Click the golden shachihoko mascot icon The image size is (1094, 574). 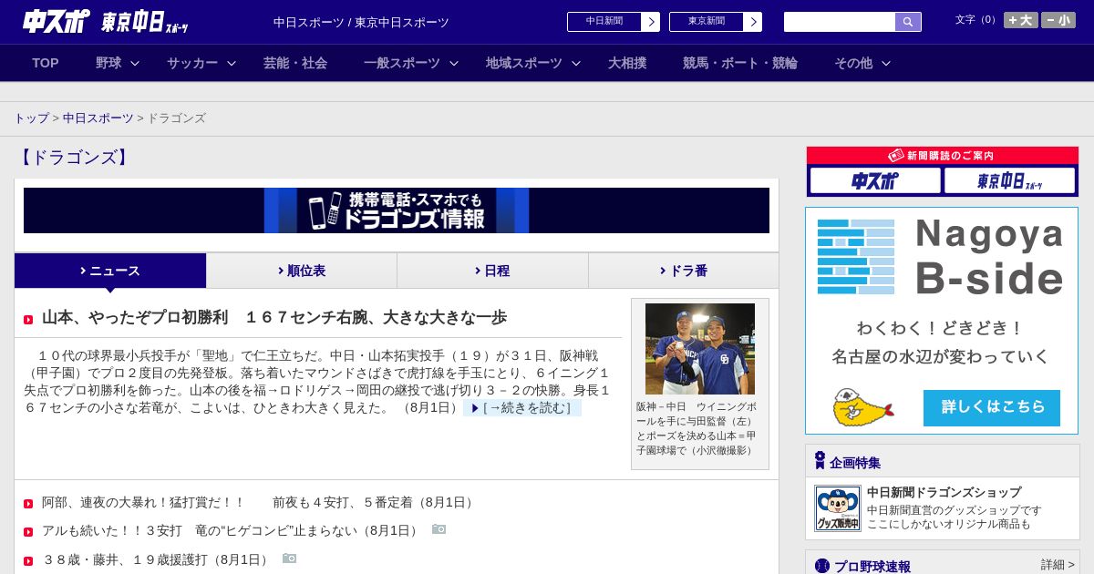pos(862,408)
